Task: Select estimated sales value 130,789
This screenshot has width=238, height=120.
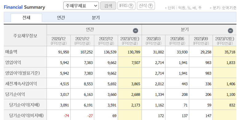Action: pos(134,52)
